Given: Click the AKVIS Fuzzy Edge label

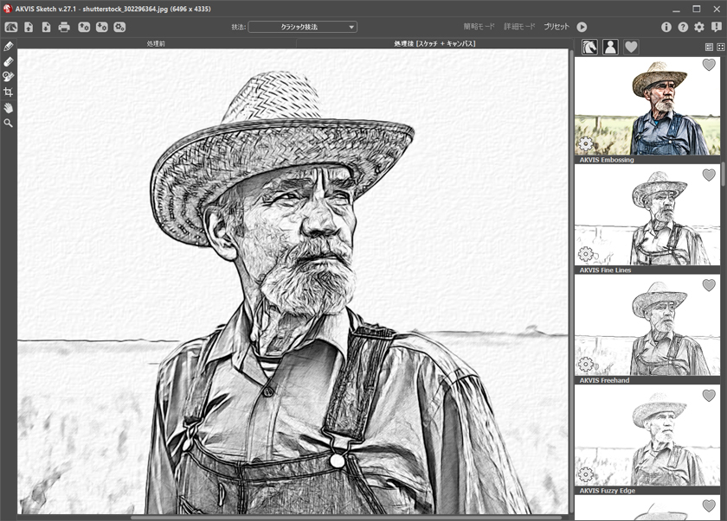Looking at the screenshot, I should pyautogui.click(x=607, y=491).
